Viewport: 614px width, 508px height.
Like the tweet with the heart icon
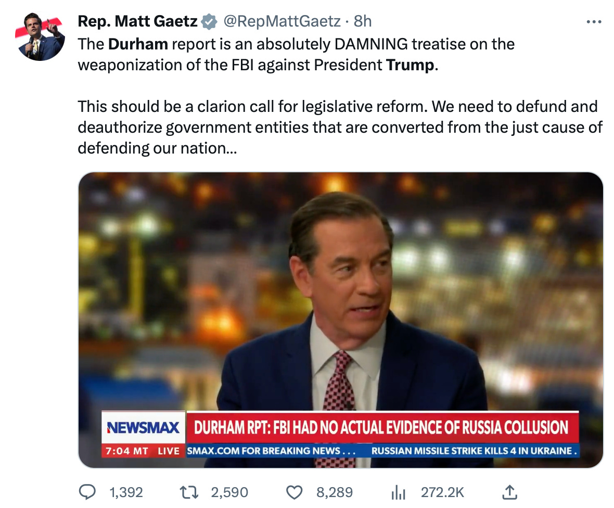pyautogui.click(x=295, y=492)
